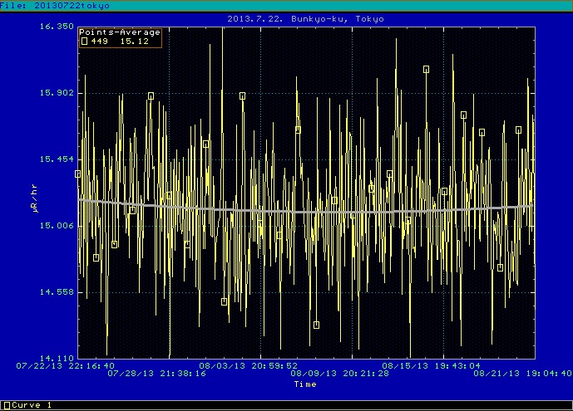Click the square data marker on the plot's left edge
573x411 pixels.
pos(78,174)
